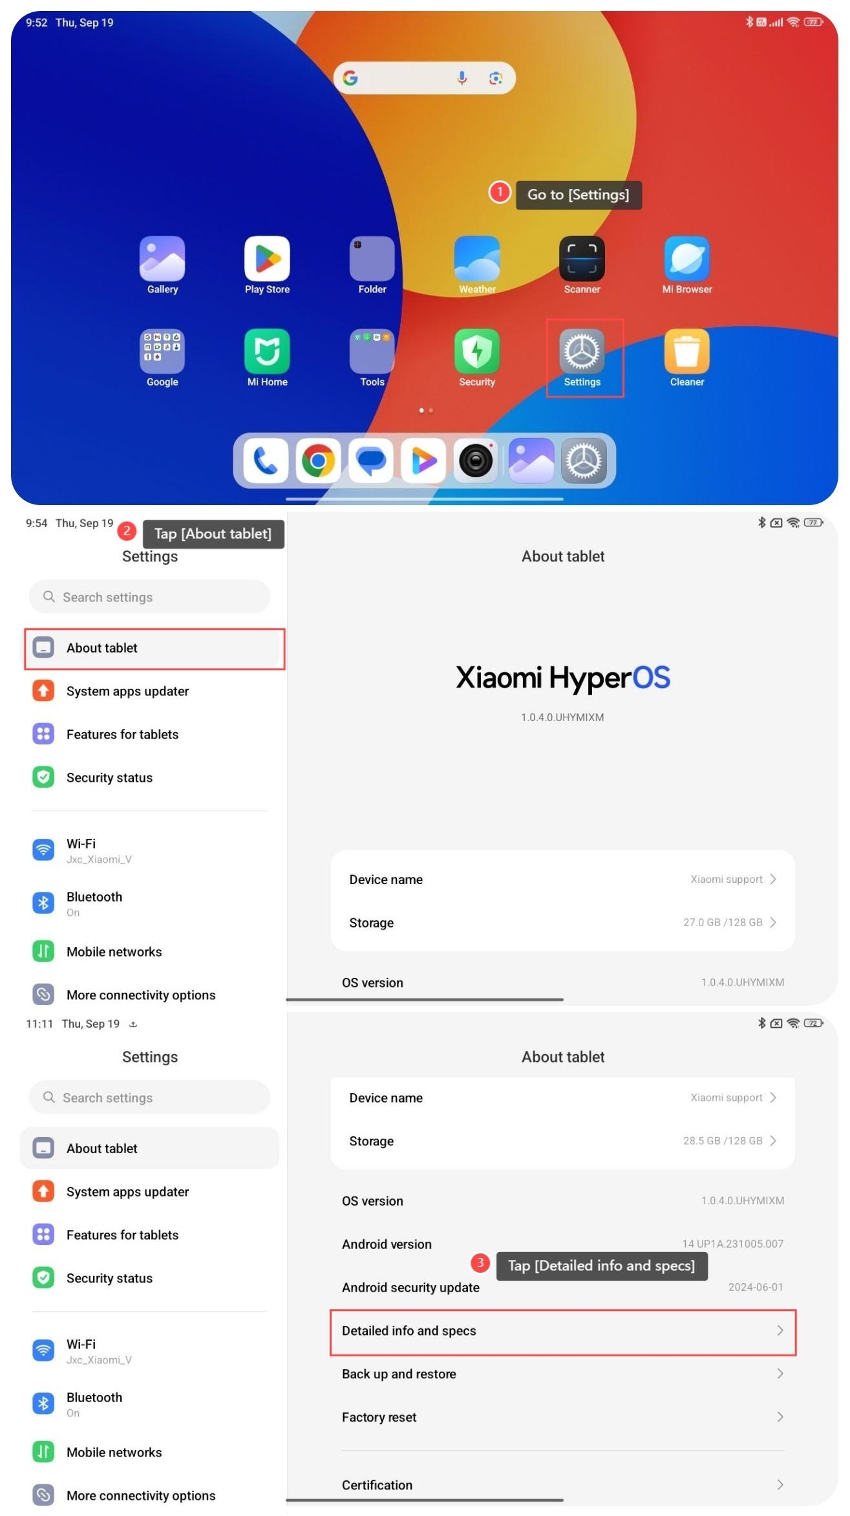The width and height of the screenshot is (850, 1516).
Task: Tap the Google search bar
Action: (401, 78)
